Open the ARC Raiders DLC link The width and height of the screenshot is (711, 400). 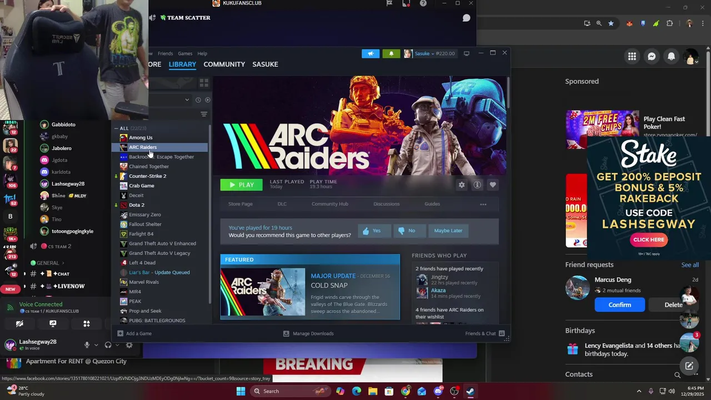pyautogui.click(x=282, y=204)
